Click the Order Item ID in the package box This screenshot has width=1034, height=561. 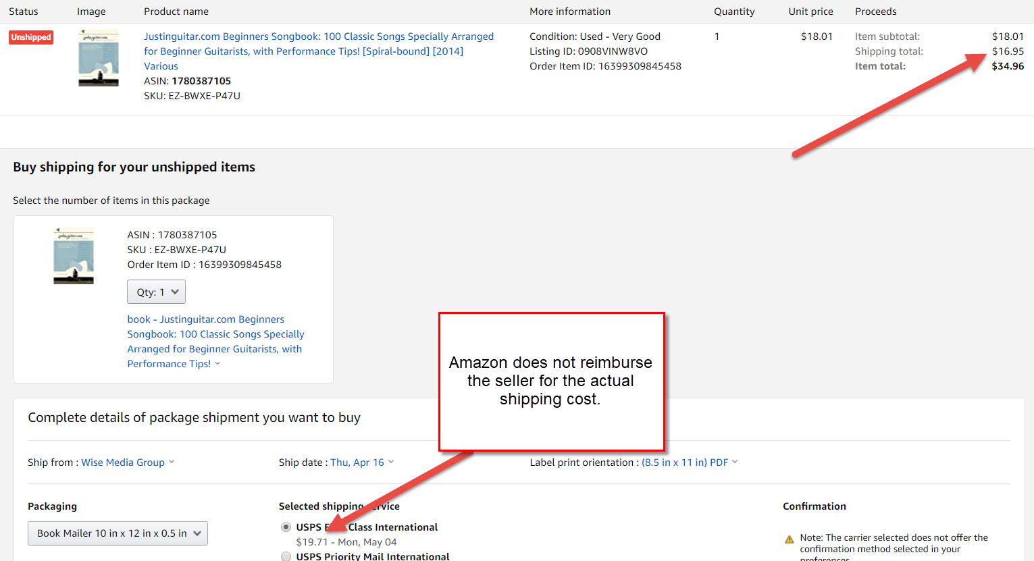pyautogui.click(x=204, y=265)
